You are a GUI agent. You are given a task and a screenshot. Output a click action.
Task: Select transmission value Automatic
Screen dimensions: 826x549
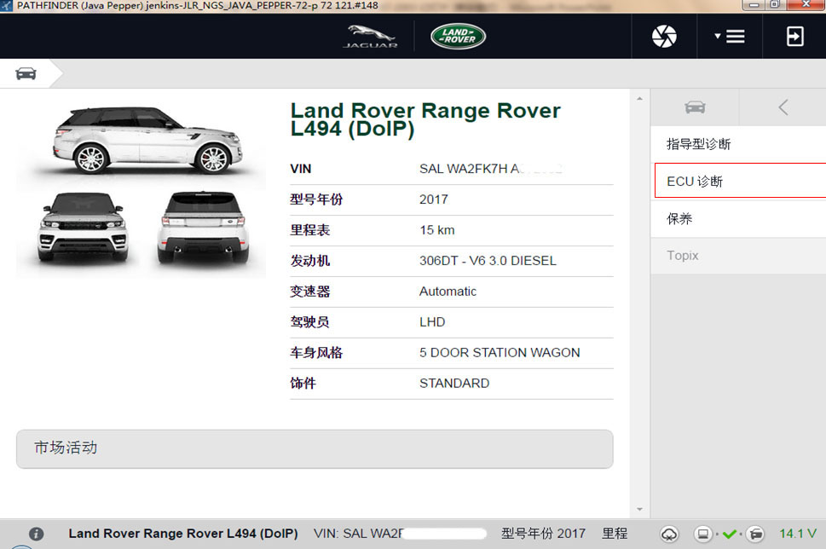(448, 292)
